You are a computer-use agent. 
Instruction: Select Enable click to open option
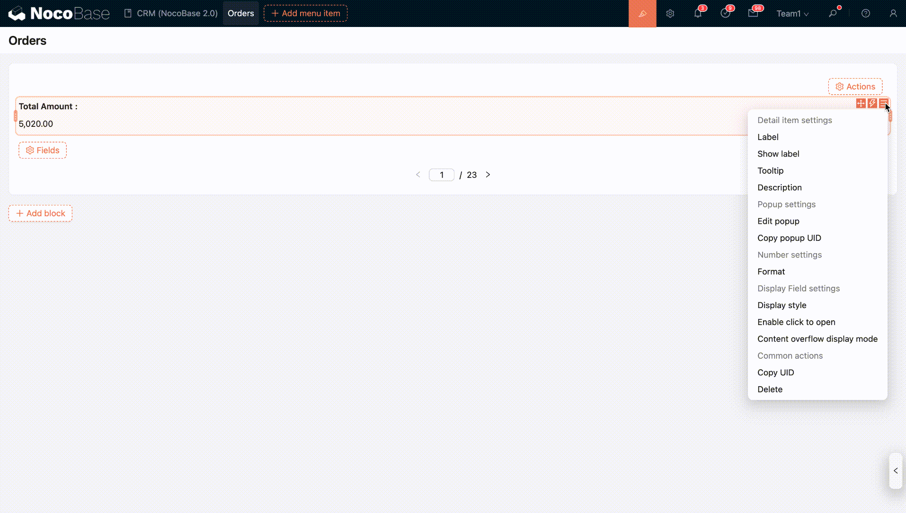pyautogui.click(x=796, y=322)
